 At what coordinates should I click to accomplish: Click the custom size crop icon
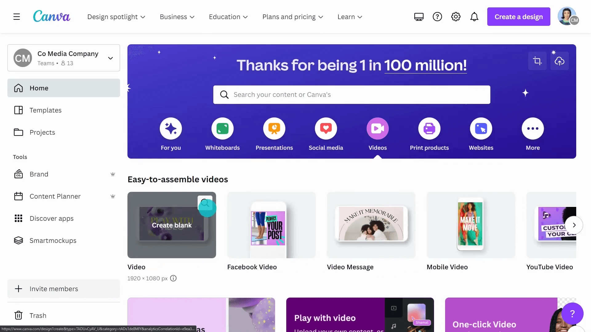(x=537, y=61)
